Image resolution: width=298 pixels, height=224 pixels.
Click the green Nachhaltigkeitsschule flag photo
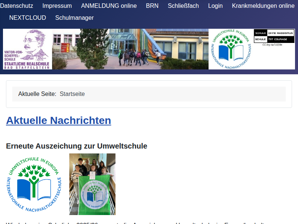(92, 184)
